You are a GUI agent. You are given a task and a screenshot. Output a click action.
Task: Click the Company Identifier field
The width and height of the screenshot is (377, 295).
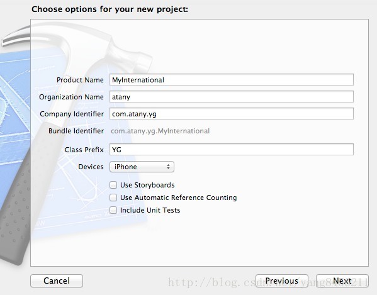[x=231, y=114]
